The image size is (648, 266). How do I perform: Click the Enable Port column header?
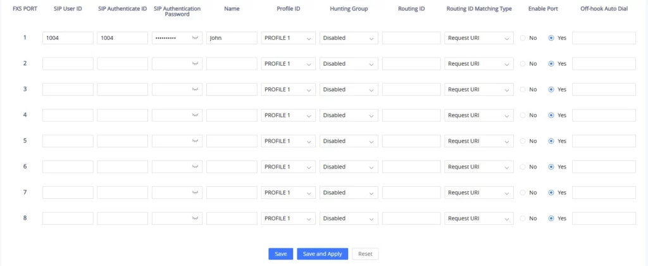tap(542, 9)
